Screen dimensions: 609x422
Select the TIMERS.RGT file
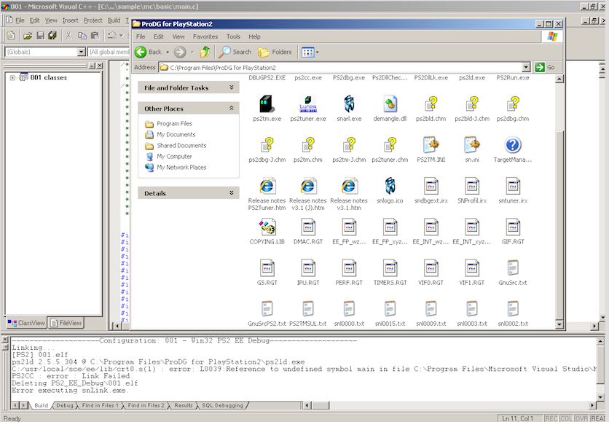click(390, 268)
